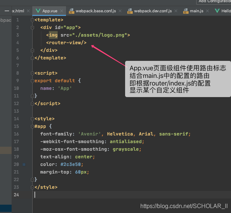Switch to the main.js tab
231x213 pixels.
pyautogui.click(x=197, y=11)
